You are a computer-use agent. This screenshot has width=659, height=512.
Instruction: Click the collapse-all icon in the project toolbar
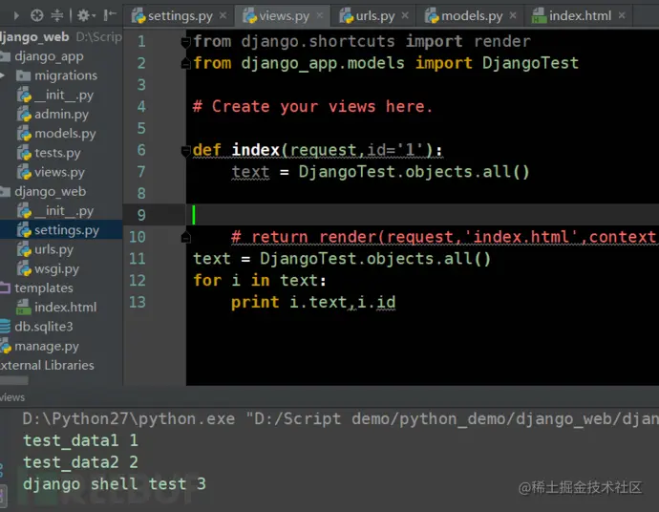click(56, 15)
